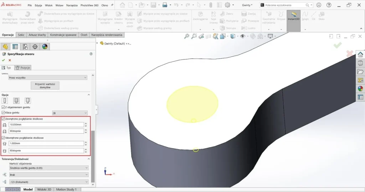Switch to Arkusz blachy ribbon tab
The width and height of the screenshot is (365, 192).
pyautogui.click(x=37, y=35)
